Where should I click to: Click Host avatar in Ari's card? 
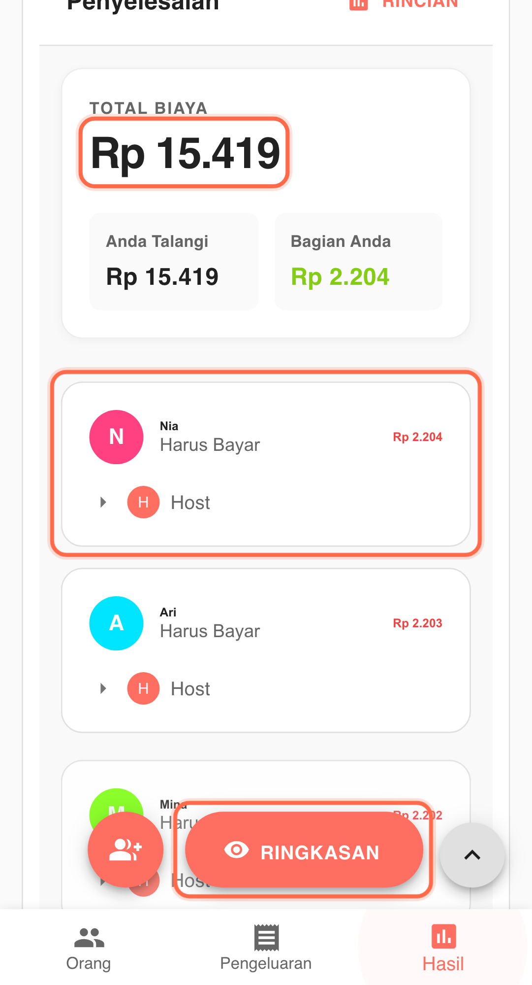pyautogui.click(x=143, y=688)
